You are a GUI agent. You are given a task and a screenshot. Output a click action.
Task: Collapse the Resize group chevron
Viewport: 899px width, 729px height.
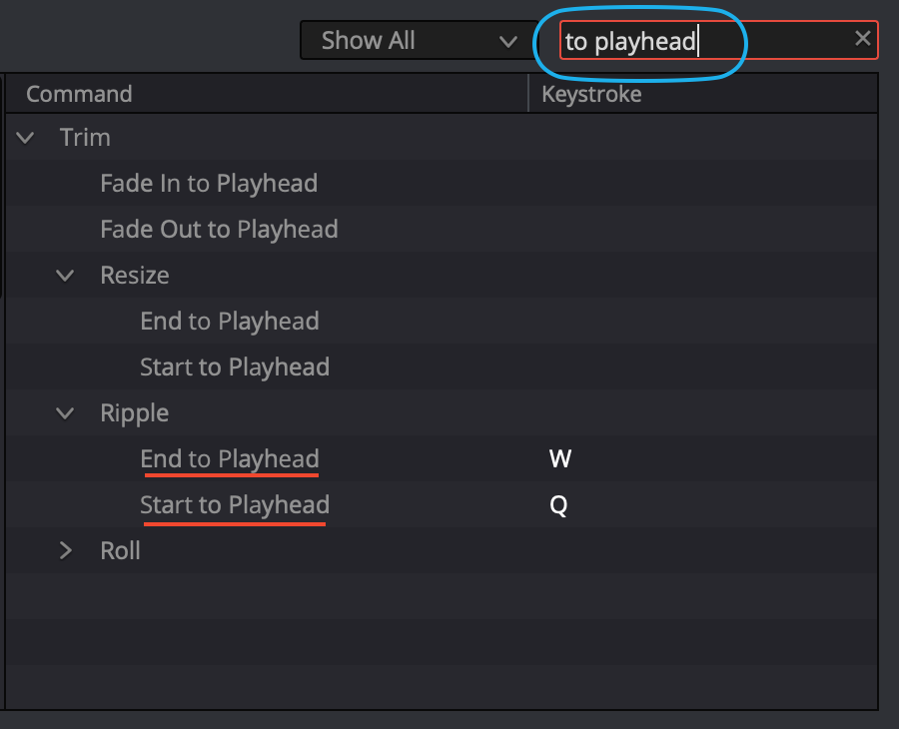click(x=65, y=275)
